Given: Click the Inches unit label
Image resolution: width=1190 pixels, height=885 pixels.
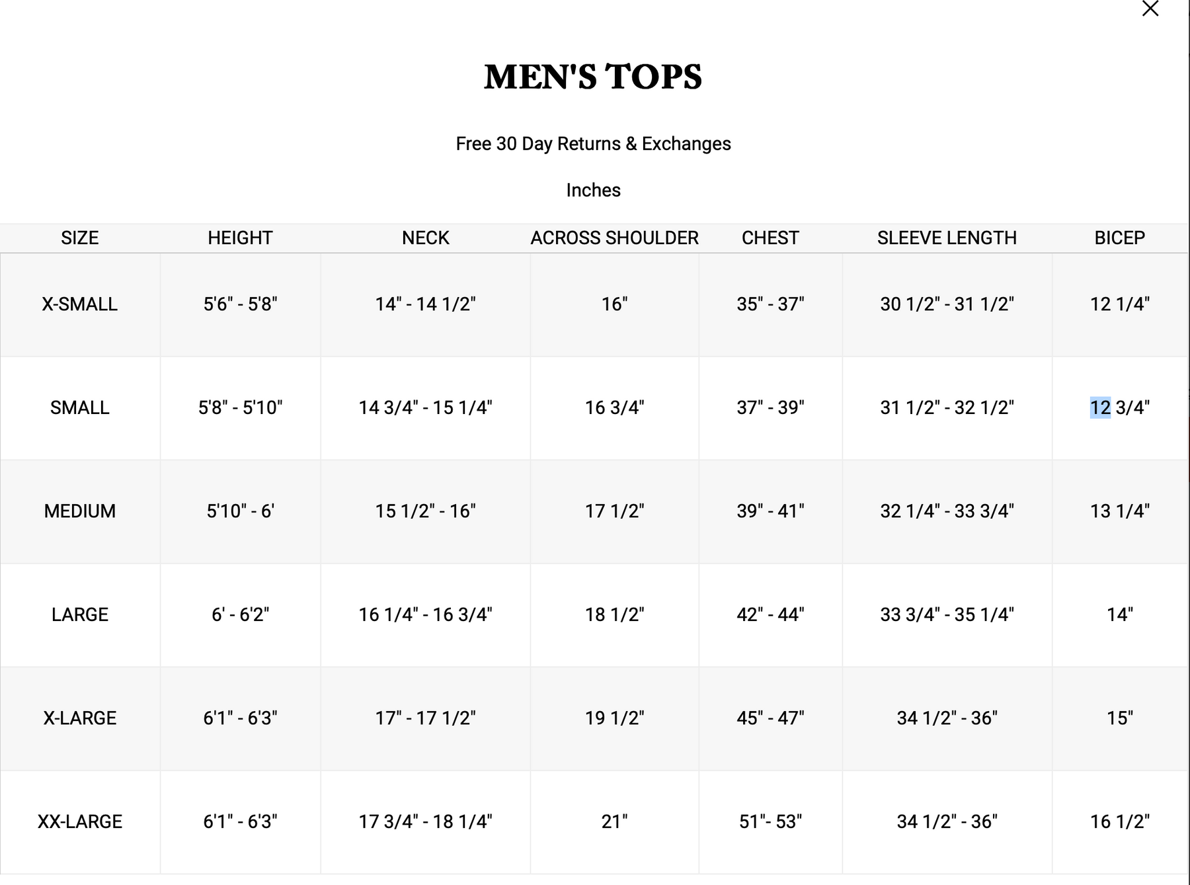Looking at the screenshot, I should [593, 190].
